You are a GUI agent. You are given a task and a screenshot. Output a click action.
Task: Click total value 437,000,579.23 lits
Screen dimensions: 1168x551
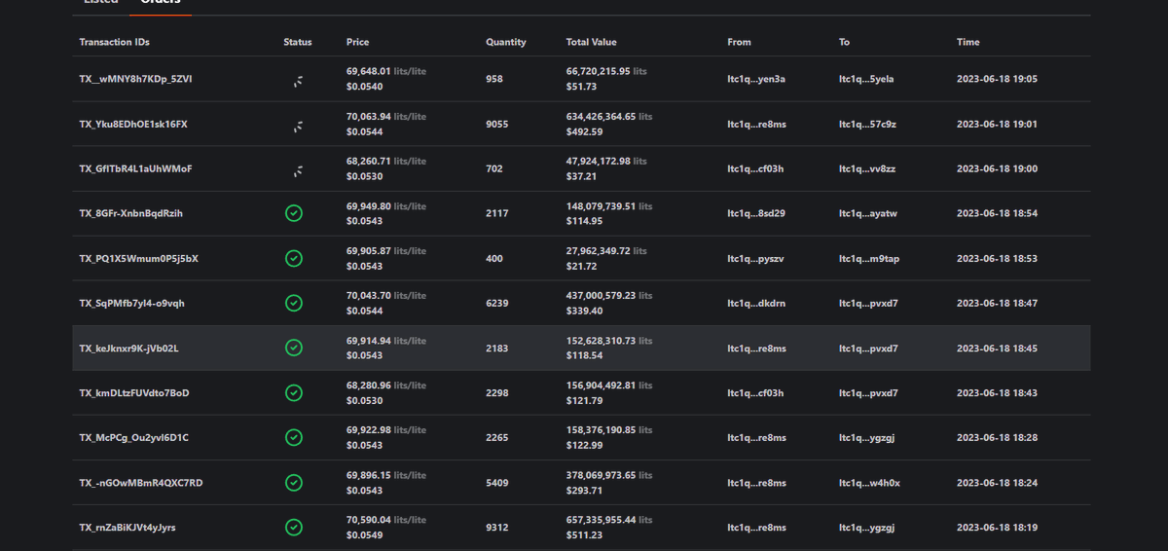pos(609,295)
